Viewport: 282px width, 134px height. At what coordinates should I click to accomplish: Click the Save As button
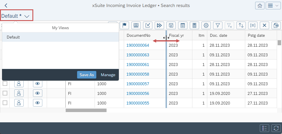point(87,75)
